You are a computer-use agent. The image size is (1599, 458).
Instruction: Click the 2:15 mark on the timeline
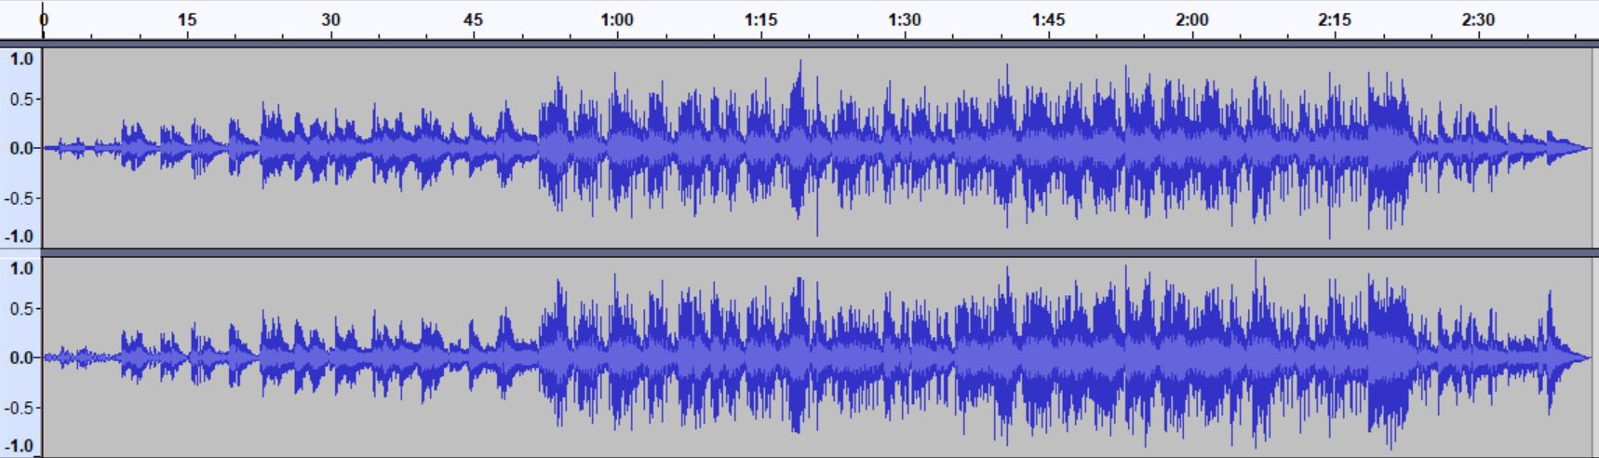coord(1335,20)
